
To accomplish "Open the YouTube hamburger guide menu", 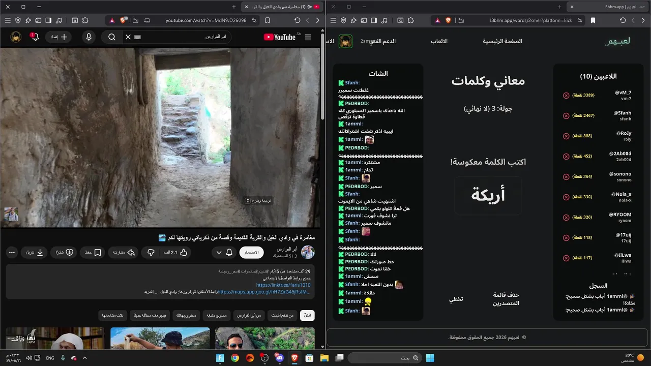I will click(308, 37).
